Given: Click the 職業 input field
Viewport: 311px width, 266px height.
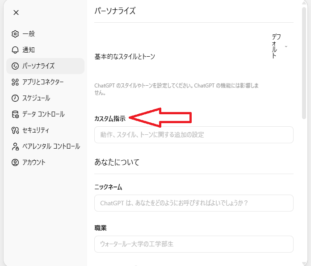Looking at the screenshot, I should click(x=194, y=244).
